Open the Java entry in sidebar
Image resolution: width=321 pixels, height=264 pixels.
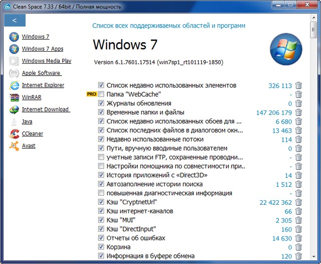click(27, 121)
